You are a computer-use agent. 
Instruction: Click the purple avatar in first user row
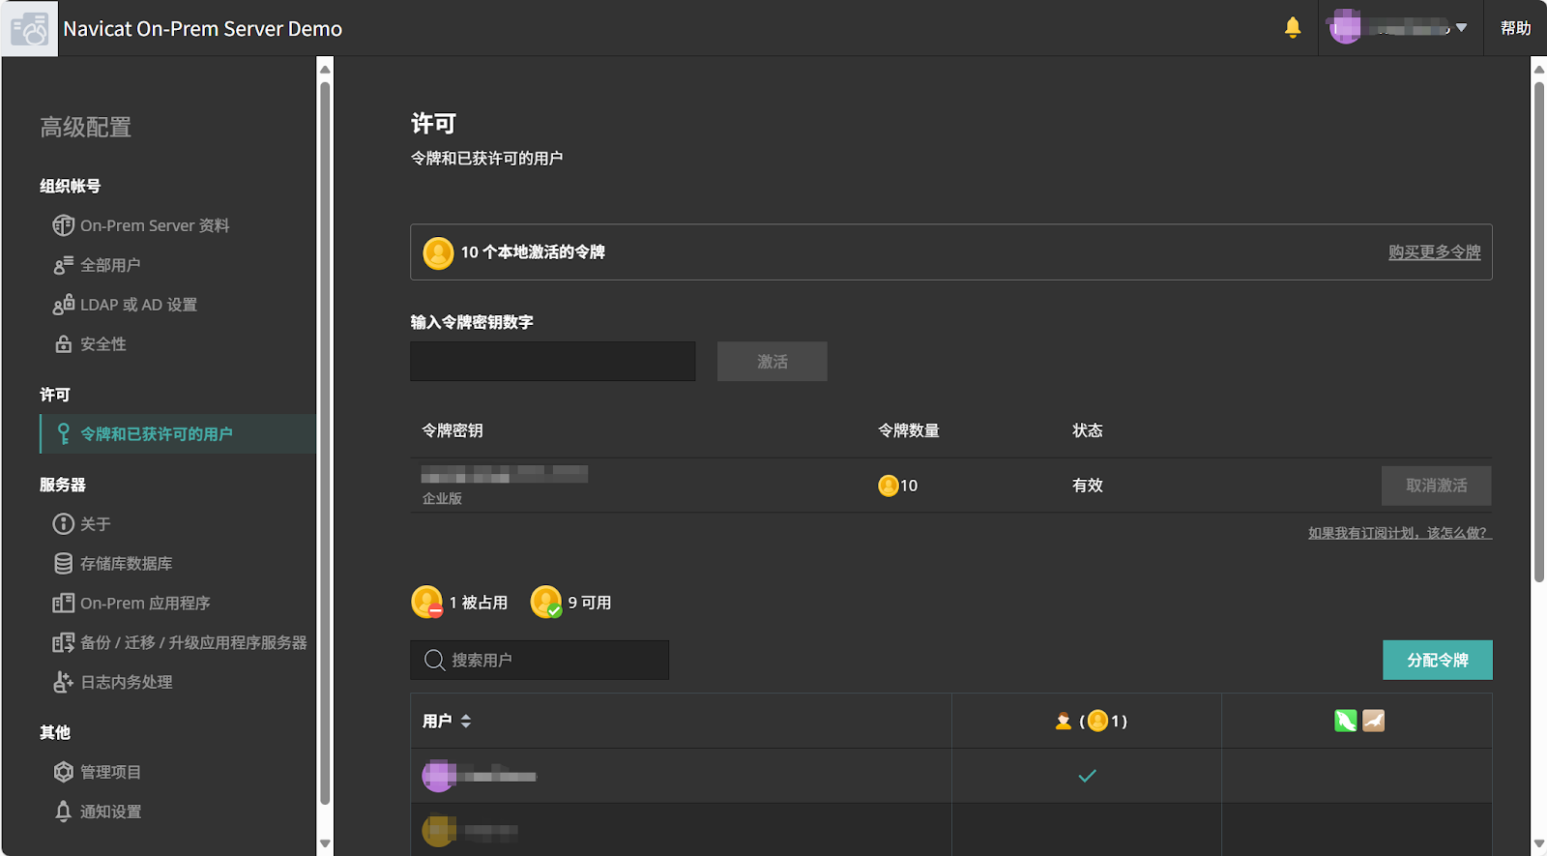[438, 776]
